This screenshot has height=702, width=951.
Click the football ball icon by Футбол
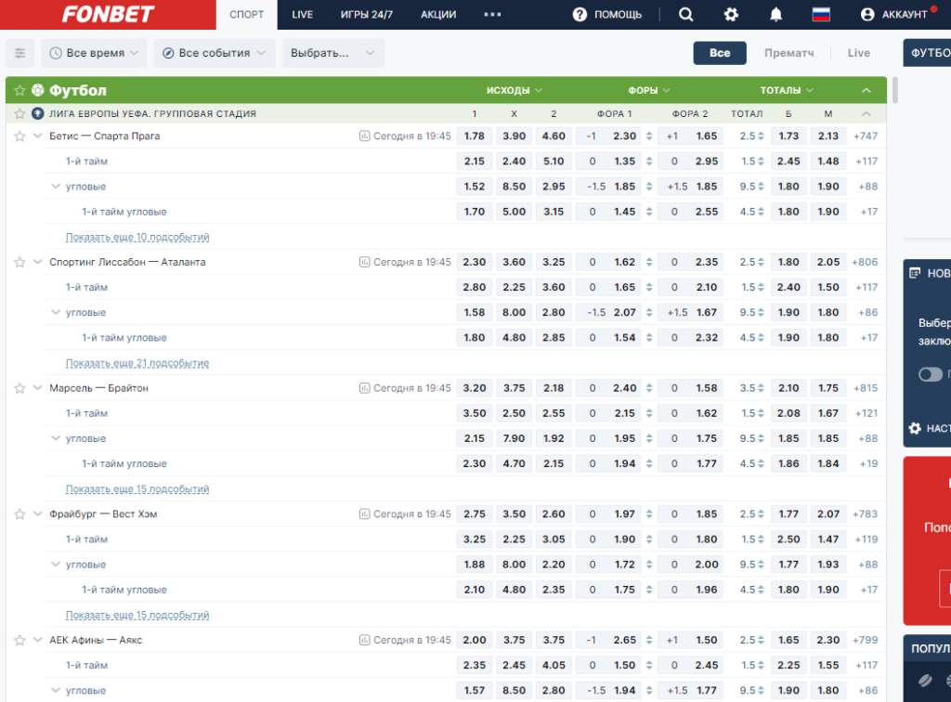tap(37, 90)
